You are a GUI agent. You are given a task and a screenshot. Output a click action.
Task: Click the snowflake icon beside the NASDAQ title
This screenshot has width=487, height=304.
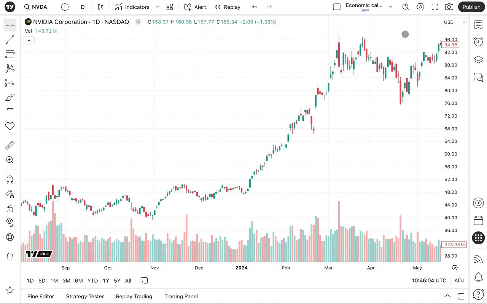pos(138,22)
